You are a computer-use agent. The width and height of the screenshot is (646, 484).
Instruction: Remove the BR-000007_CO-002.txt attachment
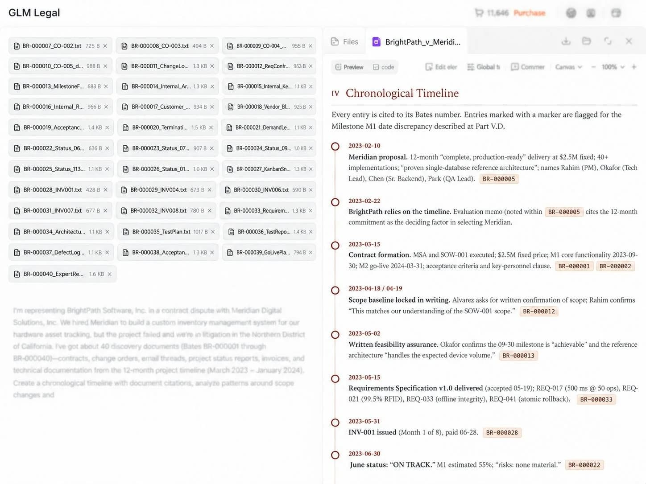pyautogui.click(x=105, y=46)
